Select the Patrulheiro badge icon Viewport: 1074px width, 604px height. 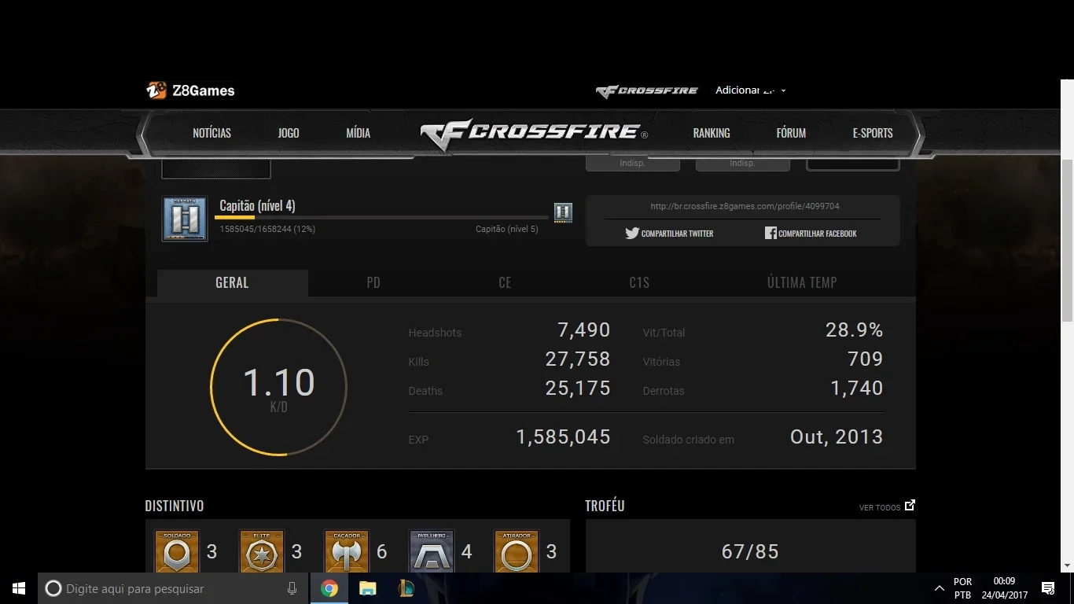[432, 551]
